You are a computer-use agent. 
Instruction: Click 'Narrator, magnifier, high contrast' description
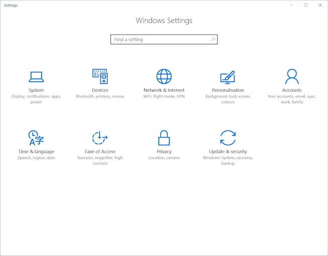pyautogui.click(x=100, y=161)
